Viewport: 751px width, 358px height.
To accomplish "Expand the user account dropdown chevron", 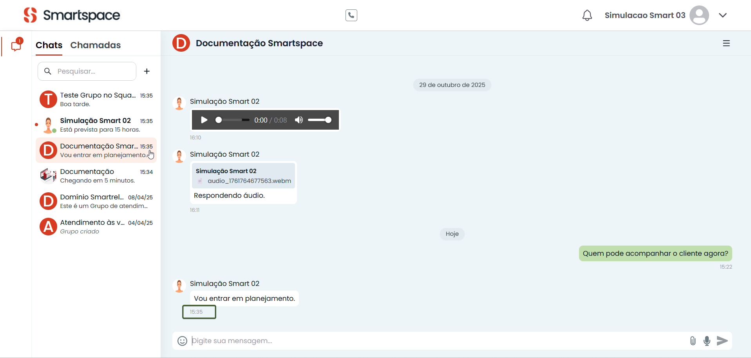I will (723, 15).
